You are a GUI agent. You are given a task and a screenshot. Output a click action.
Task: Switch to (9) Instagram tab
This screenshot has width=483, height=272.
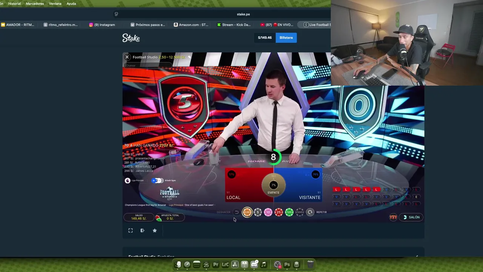coord(102,25)
